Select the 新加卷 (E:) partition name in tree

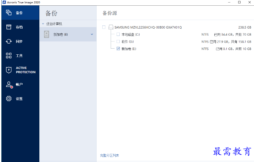[129, 49]
